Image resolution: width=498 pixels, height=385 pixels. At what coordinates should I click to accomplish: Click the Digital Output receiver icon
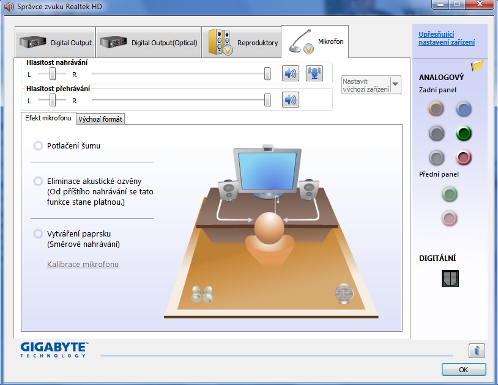point(32,42)
